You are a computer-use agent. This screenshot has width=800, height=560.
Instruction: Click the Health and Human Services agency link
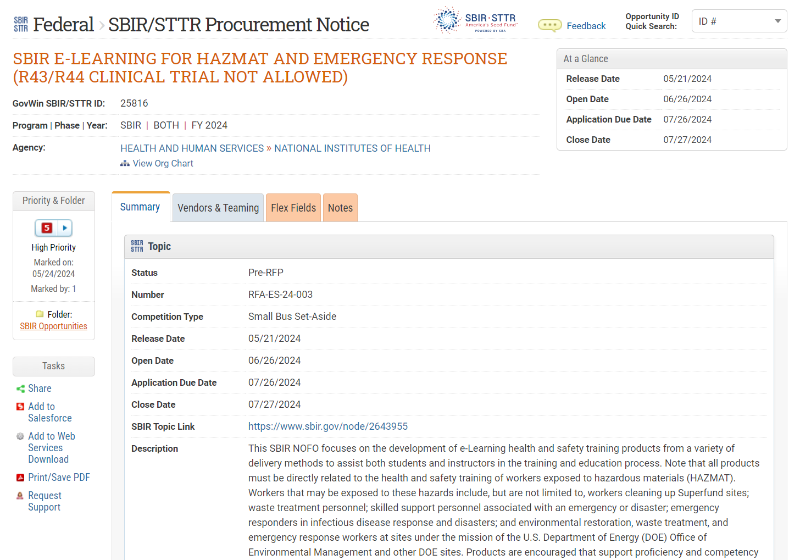tap(192, 148)
